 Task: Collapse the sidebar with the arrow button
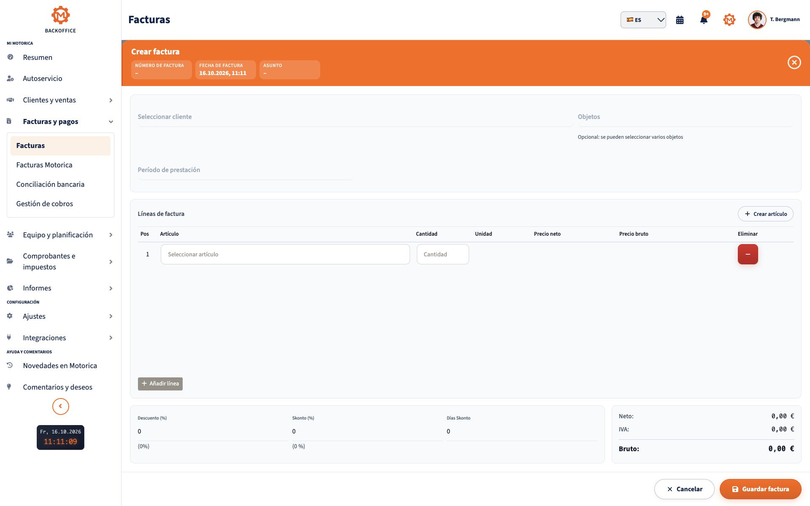click(x=60, y=406)
